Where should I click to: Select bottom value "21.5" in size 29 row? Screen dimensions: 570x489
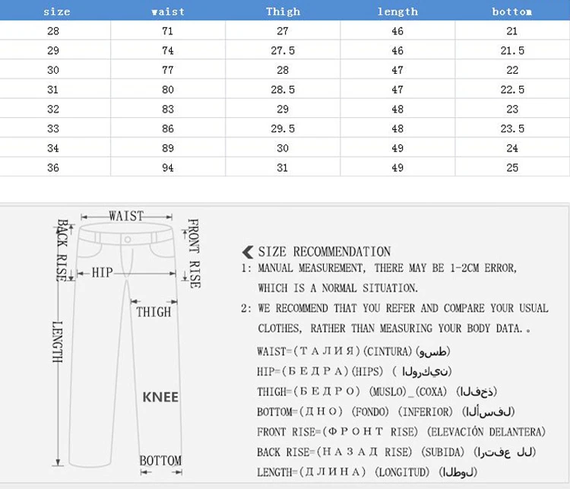[512, 51]
